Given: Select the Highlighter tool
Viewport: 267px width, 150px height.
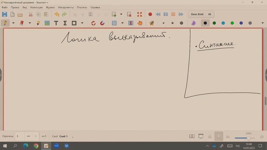Looking at the screenshot, I should [38, 23].
